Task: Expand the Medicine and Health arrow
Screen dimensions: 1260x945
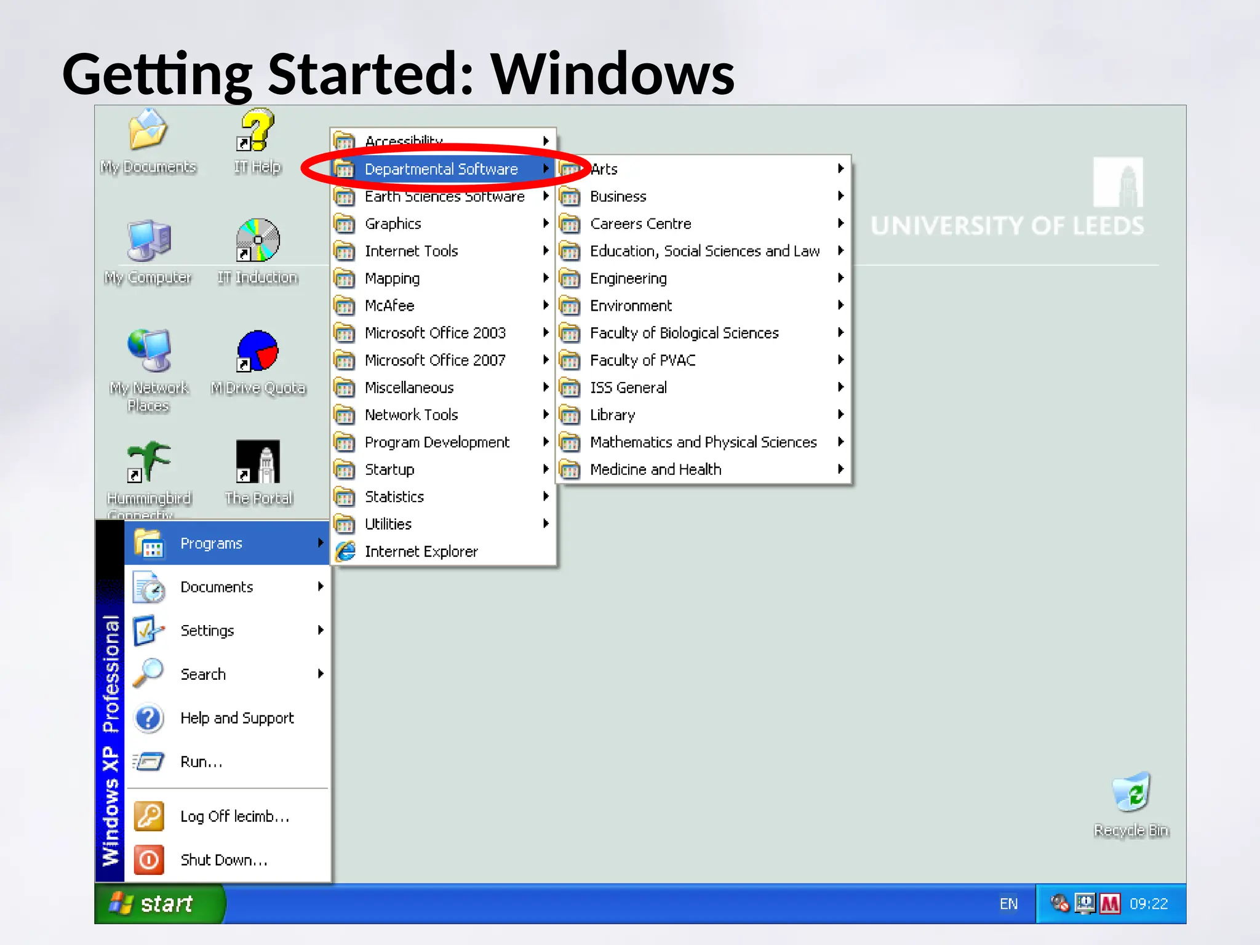Action: 841,469
